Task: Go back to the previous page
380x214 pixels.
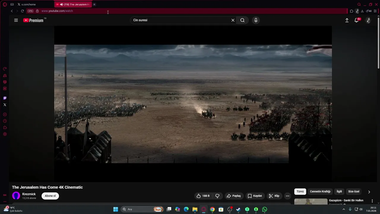Action: pos(12,11)
